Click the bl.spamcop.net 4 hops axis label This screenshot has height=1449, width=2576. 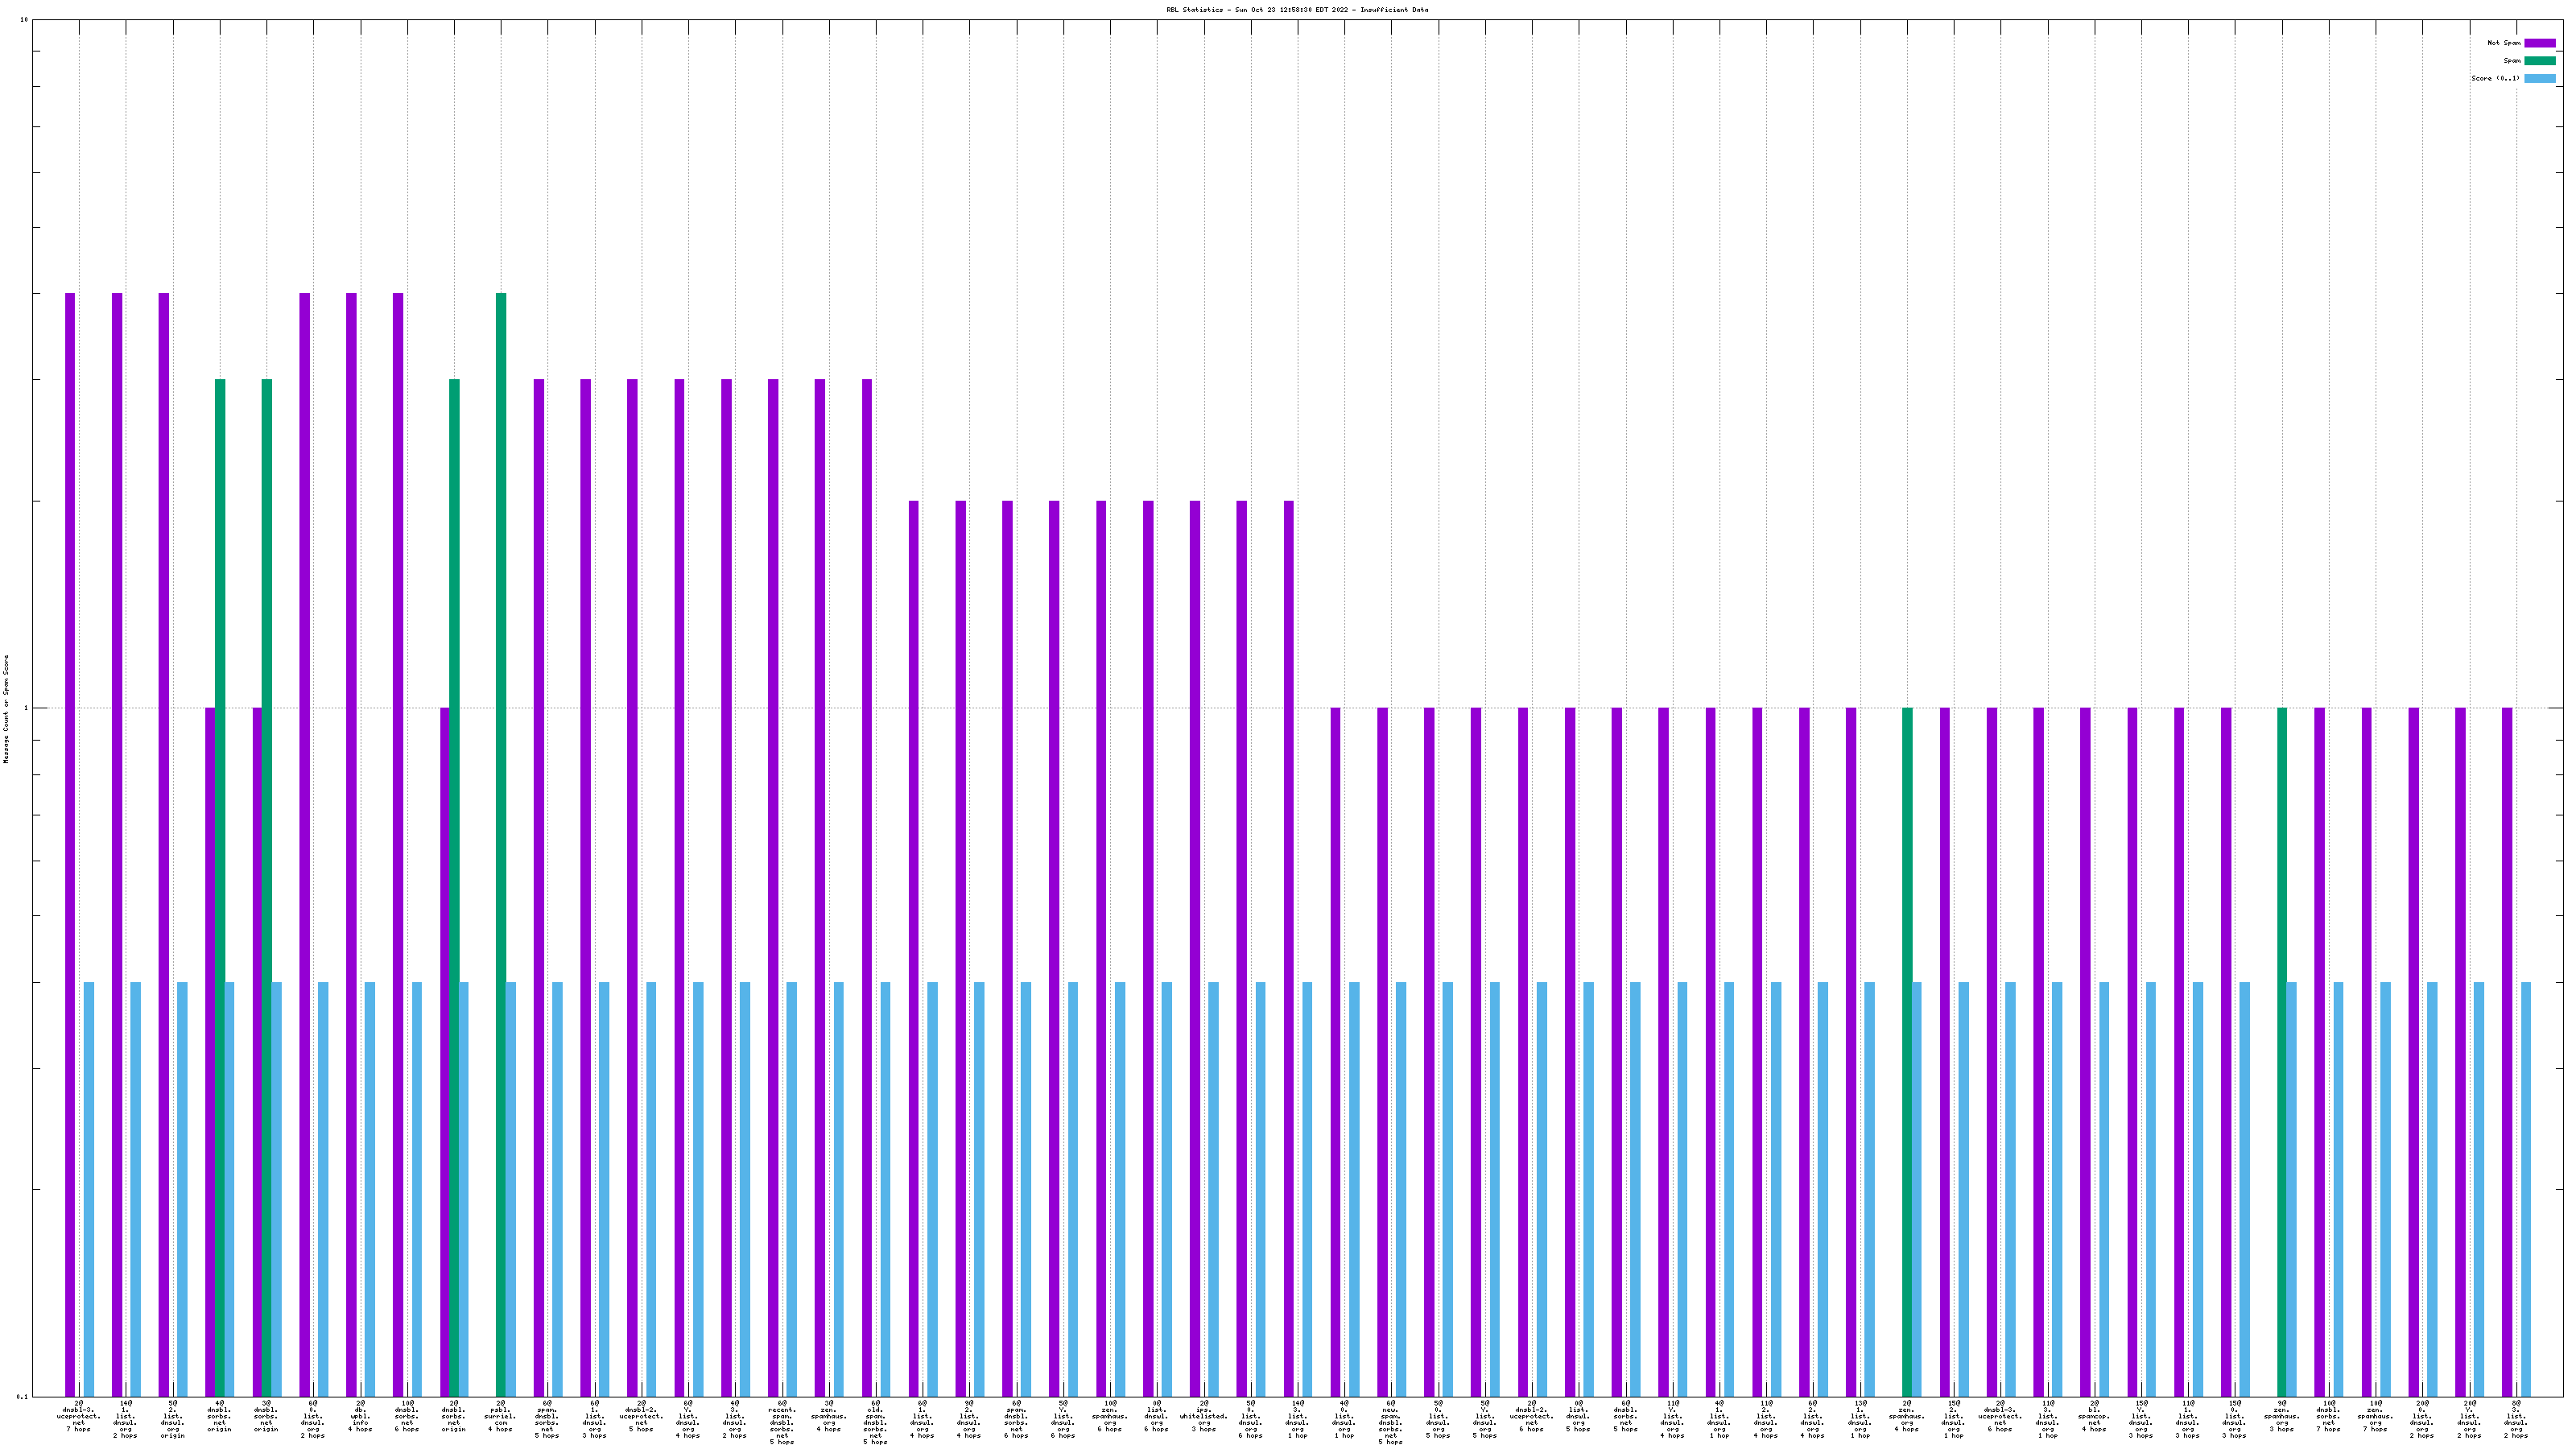2093,1416
